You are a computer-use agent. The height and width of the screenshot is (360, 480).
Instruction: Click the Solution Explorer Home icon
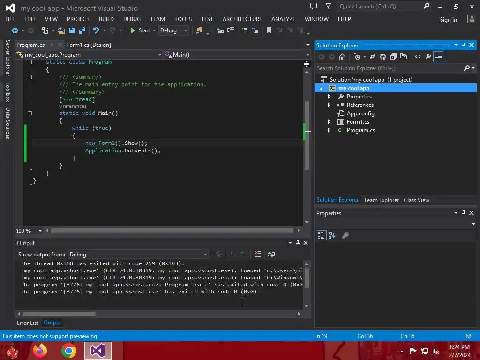(342, 57)
